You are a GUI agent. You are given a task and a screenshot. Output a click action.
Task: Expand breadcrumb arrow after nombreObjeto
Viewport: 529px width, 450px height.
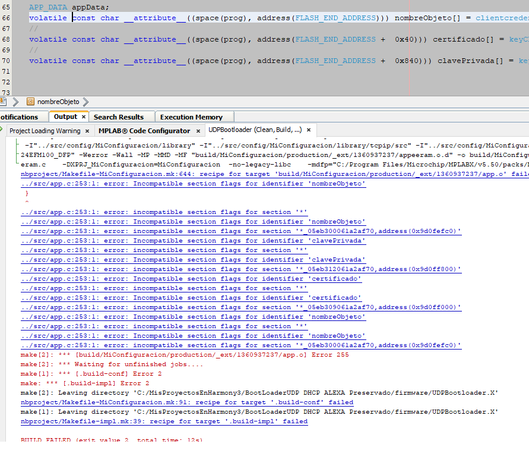click(x=85, y=102)
